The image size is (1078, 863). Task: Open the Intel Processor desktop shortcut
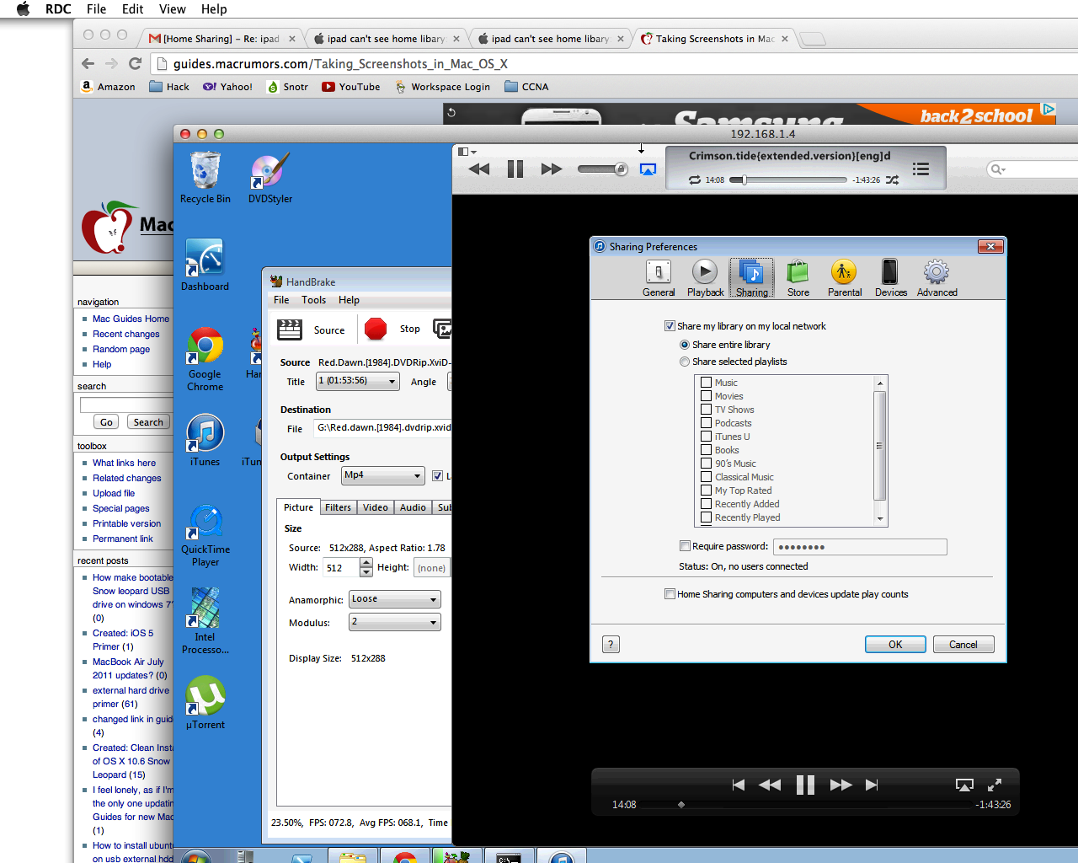(x=205, y=608)
